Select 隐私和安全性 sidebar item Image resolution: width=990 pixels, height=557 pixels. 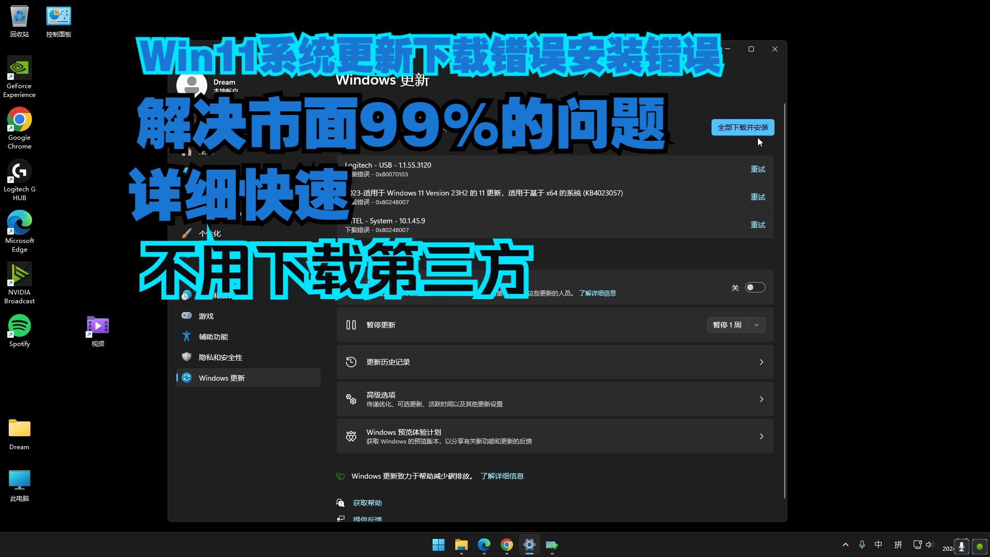220,357
